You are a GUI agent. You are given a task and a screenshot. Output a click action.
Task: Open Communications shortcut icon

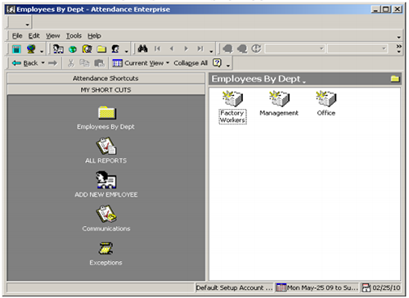[106, 214]
